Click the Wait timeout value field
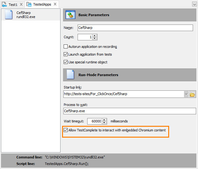 [94, 121]
